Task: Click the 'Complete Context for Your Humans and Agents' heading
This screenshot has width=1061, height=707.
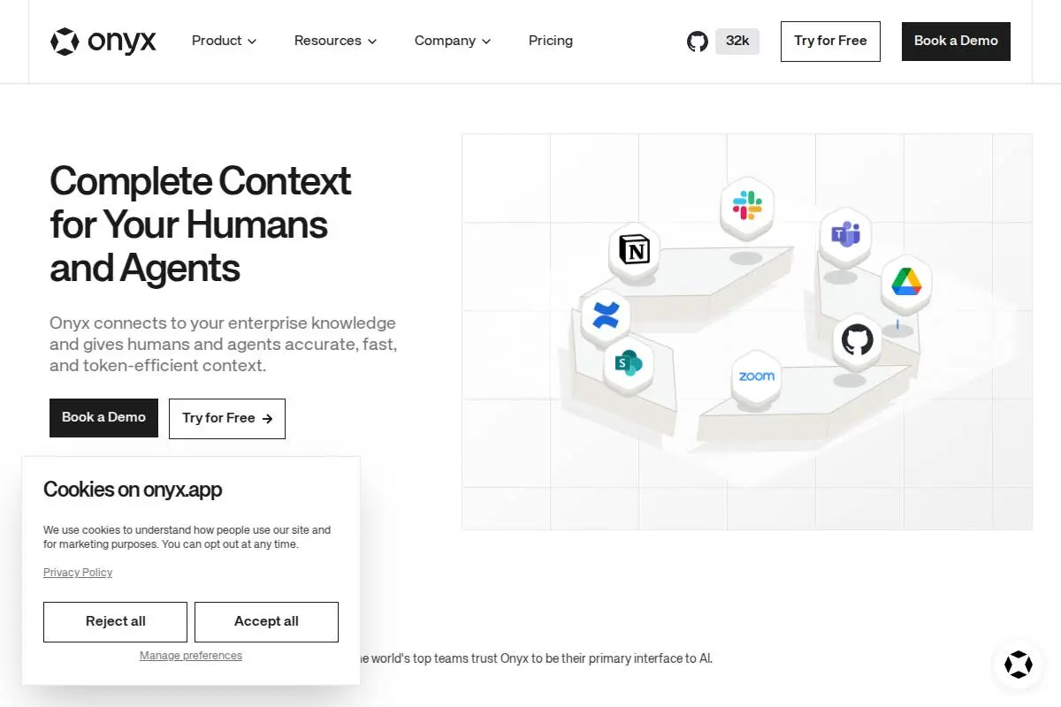Action: (201, 224)
